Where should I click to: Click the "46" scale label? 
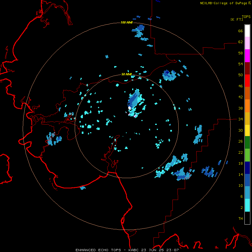(241, 86)
